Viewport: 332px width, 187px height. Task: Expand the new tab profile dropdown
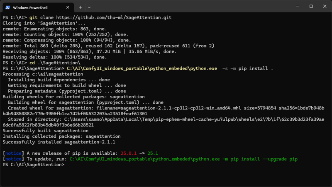(x=89, y=7)
